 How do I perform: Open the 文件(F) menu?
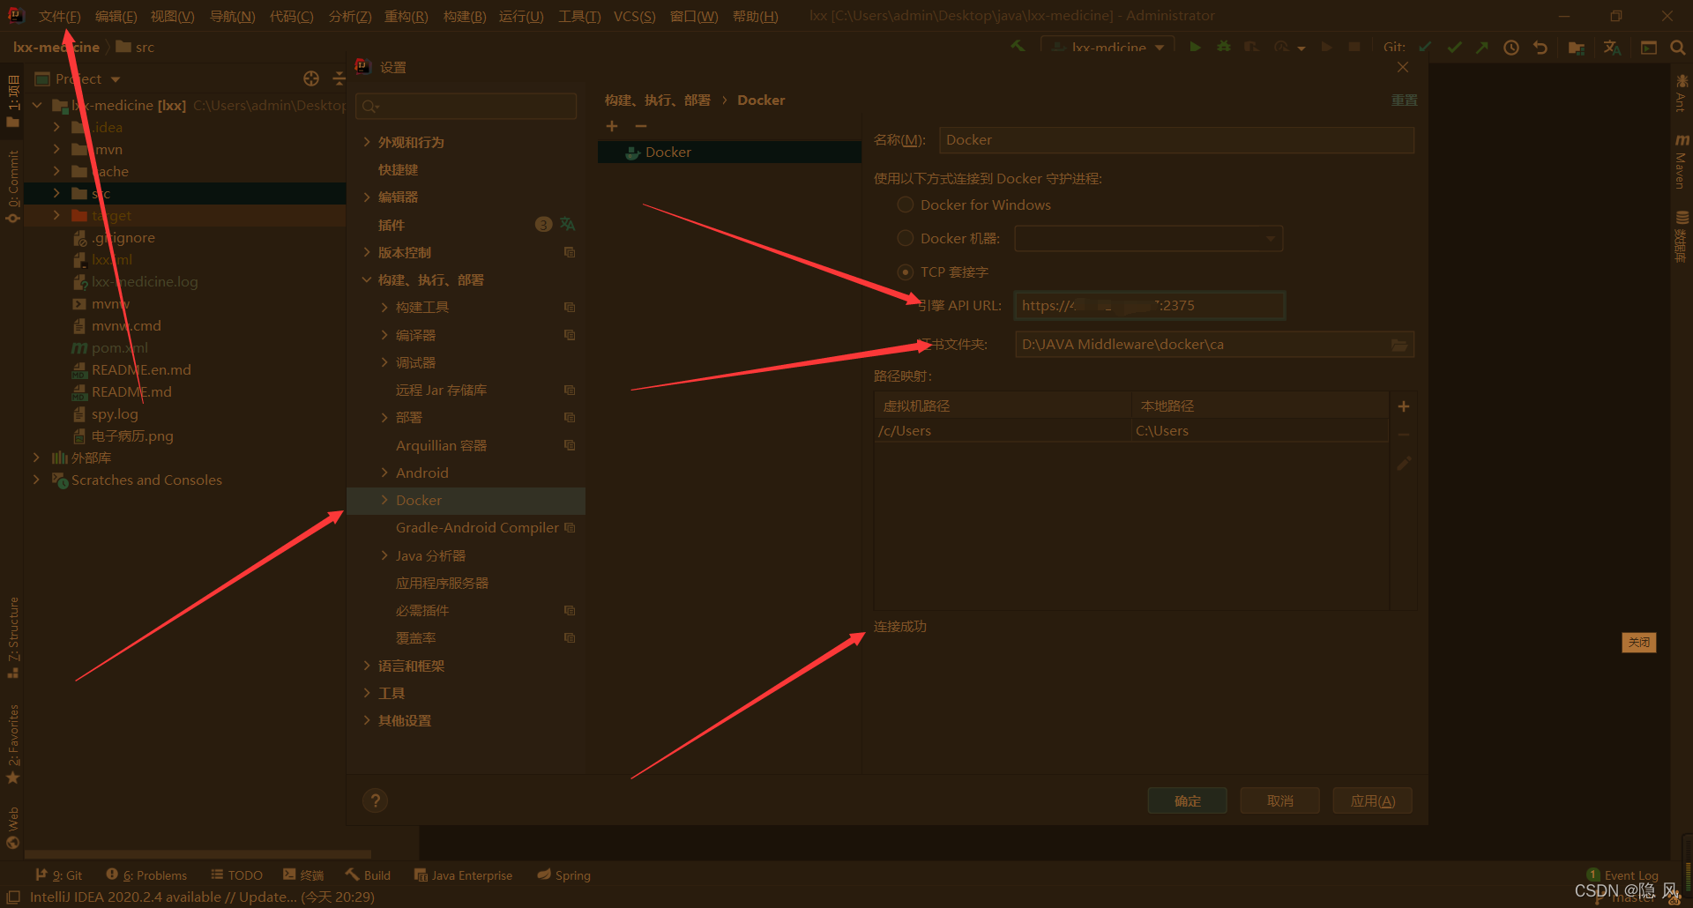pos(59,16)
